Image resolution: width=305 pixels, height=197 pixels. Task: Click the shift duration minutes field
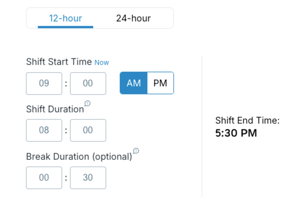(88, 130)
